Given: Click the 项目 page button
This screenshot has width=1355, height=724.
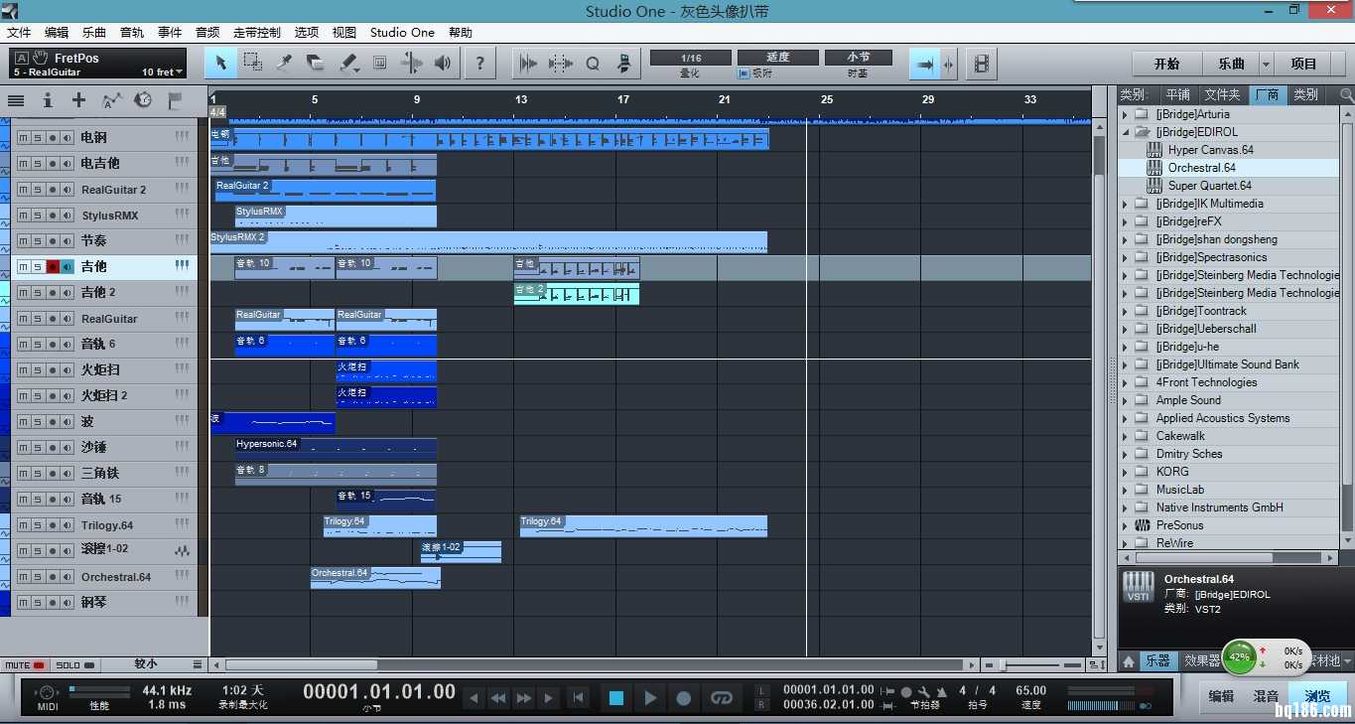Looking at the screenshot, I should tap(1303, 64).
